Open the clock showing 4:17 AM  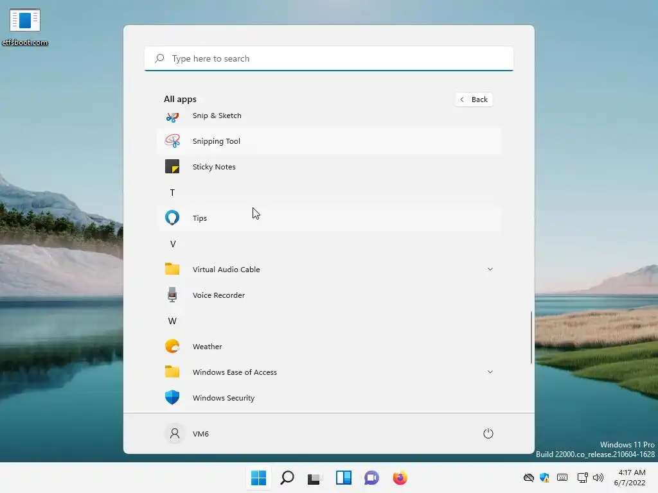630,478
